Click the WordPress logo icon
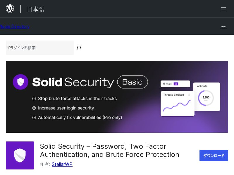The width and height of the screenshot is (234, 175). (x=10, y=9)
